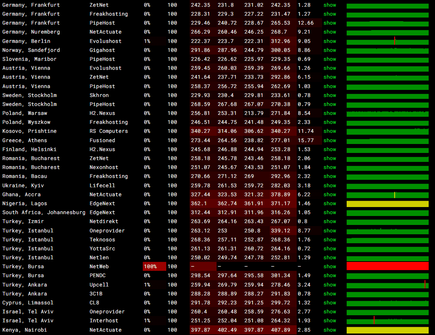The height and width of the screenshot is (335, 435).
Task: Open show link for Kenya Nairobi NetActuate
Action: pyautogui.click(x=330, y=330)
